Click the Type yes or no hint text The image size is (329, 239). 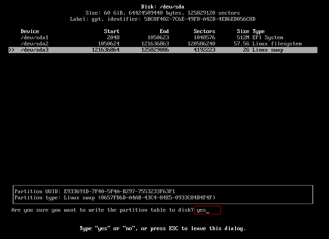point(163,229)
